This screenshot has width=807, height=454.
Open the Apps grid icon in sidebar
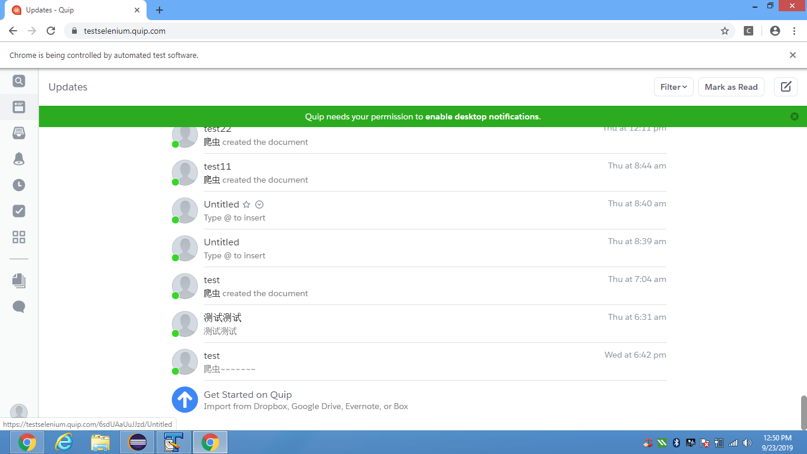[19, 237]
